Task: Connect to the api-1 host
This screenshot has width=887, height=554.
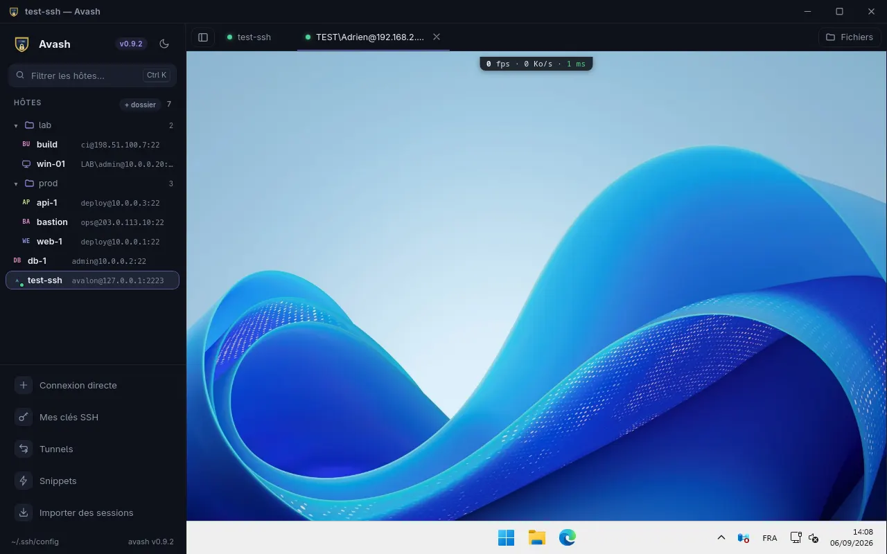Action: coord(93,203)
